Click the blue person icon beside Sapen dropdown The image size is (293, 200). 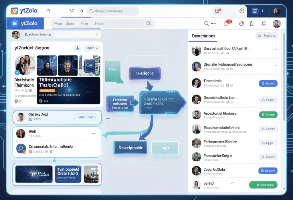click(77, 48)
